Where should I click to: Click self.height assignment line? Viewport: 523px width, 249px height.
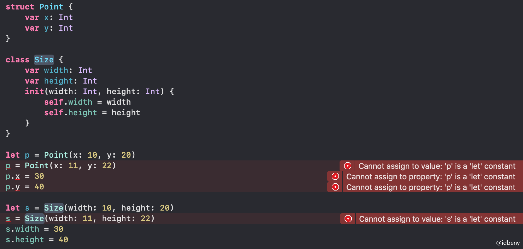(x=92, y=113)
